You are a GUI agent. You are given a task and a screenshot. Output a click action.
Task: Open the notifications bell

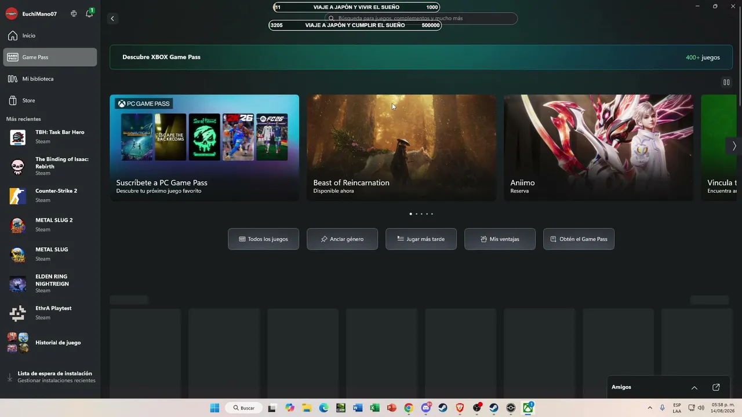coord(89,13)
